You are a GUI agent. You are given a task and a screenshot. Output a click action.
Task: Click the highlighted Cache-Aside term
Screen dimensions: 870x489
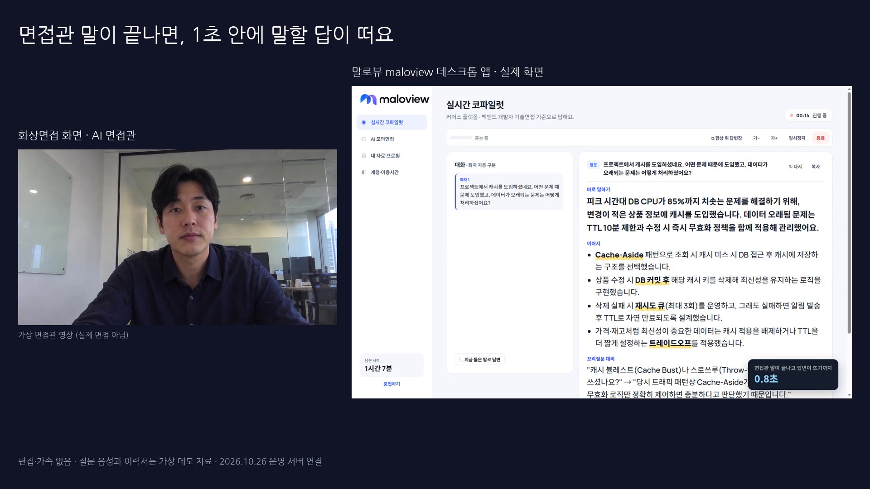[x=619, y=255]
